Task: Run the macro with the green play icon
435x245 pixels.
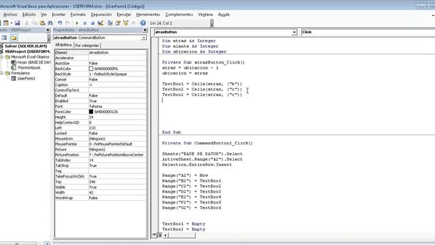Action: coord(77,23)
